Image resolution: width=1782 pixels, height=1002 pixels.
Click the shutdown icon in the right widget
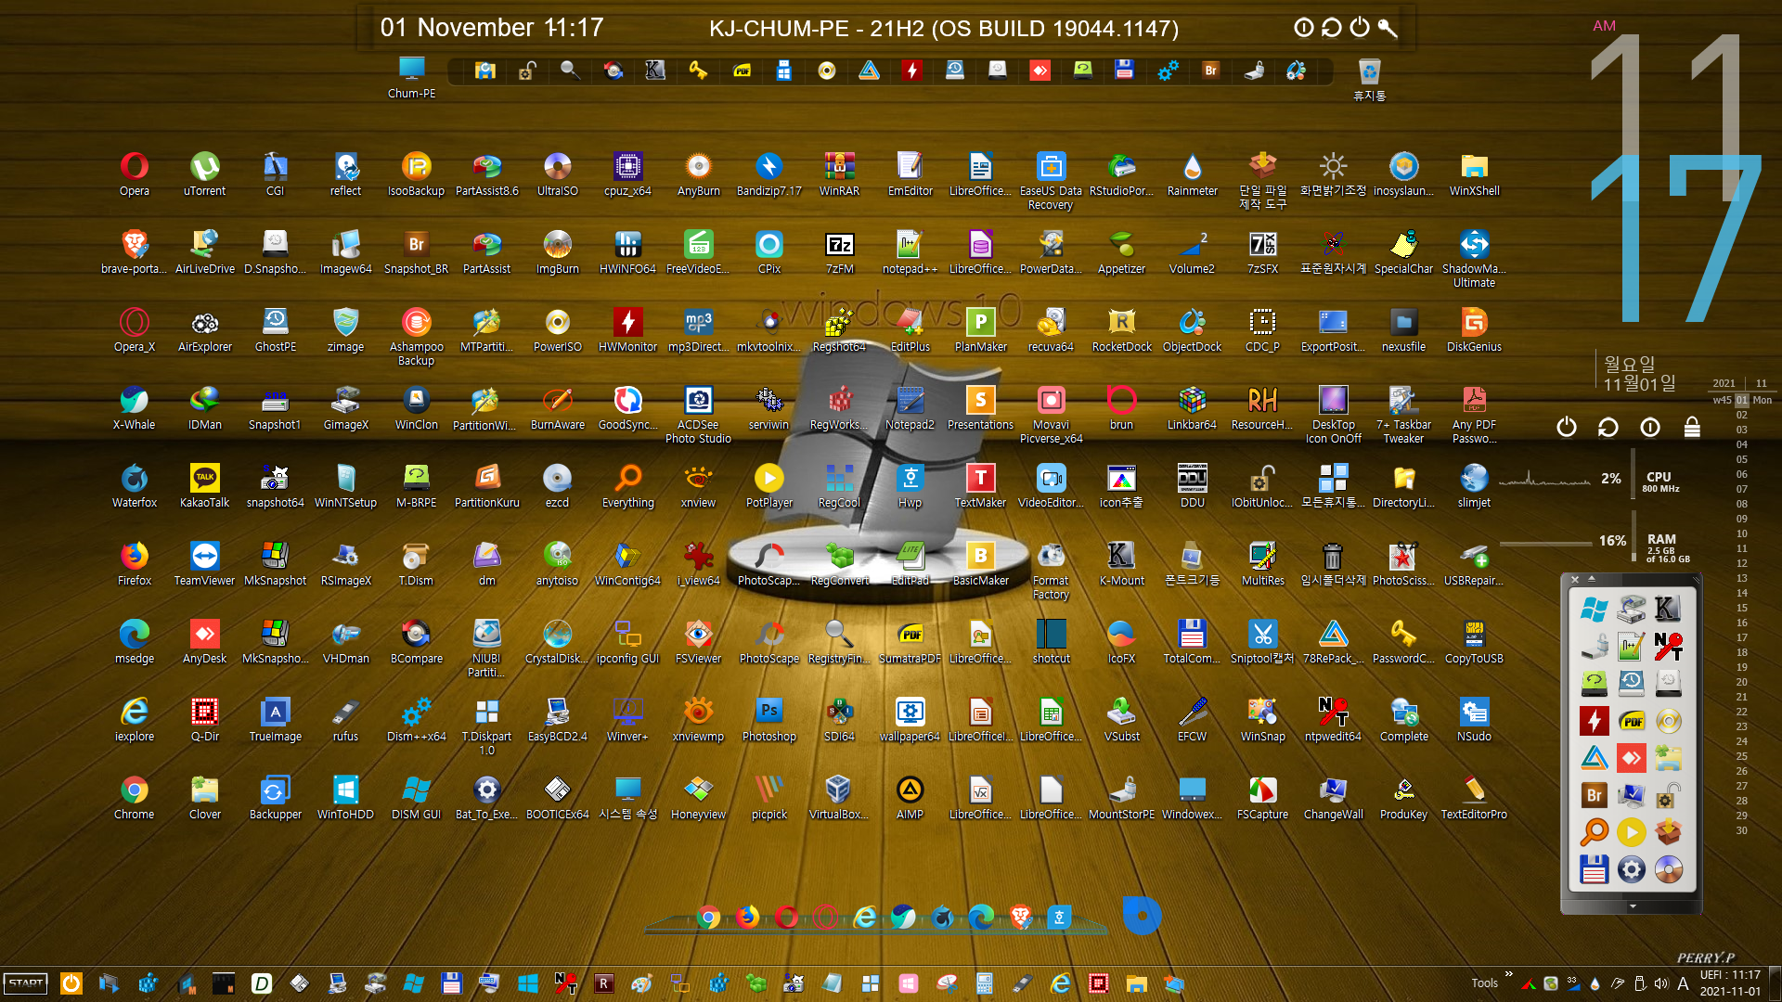tap(1567, 427)
